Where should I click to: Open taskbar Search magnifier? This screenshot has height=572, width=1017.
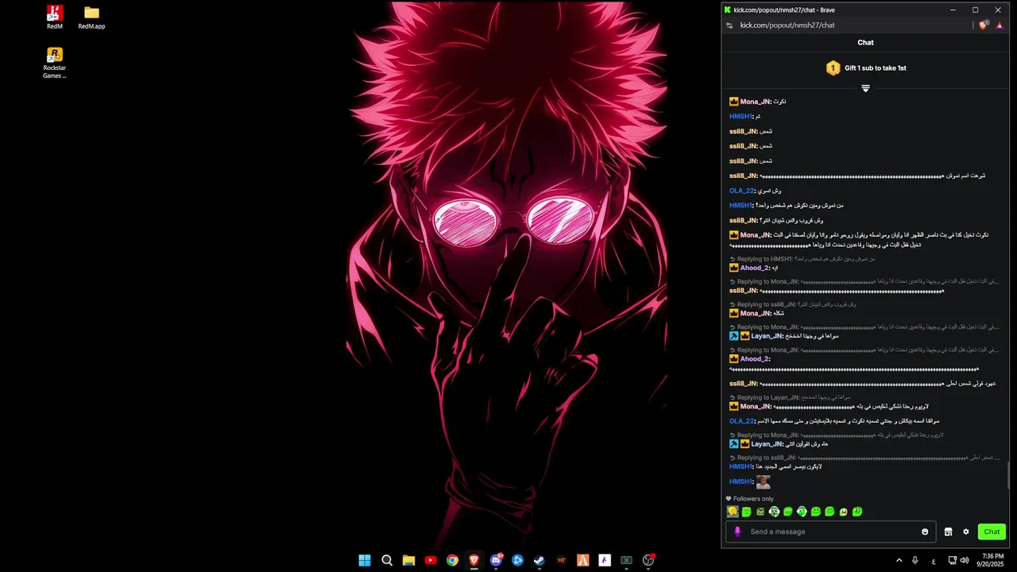(x=387, y=560)
